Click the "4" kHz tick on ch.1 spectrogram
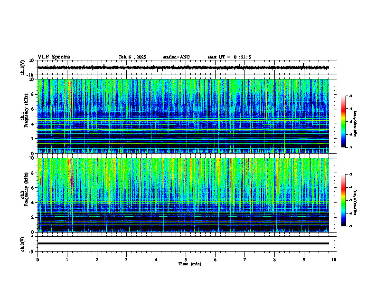 tap(33, 124)
